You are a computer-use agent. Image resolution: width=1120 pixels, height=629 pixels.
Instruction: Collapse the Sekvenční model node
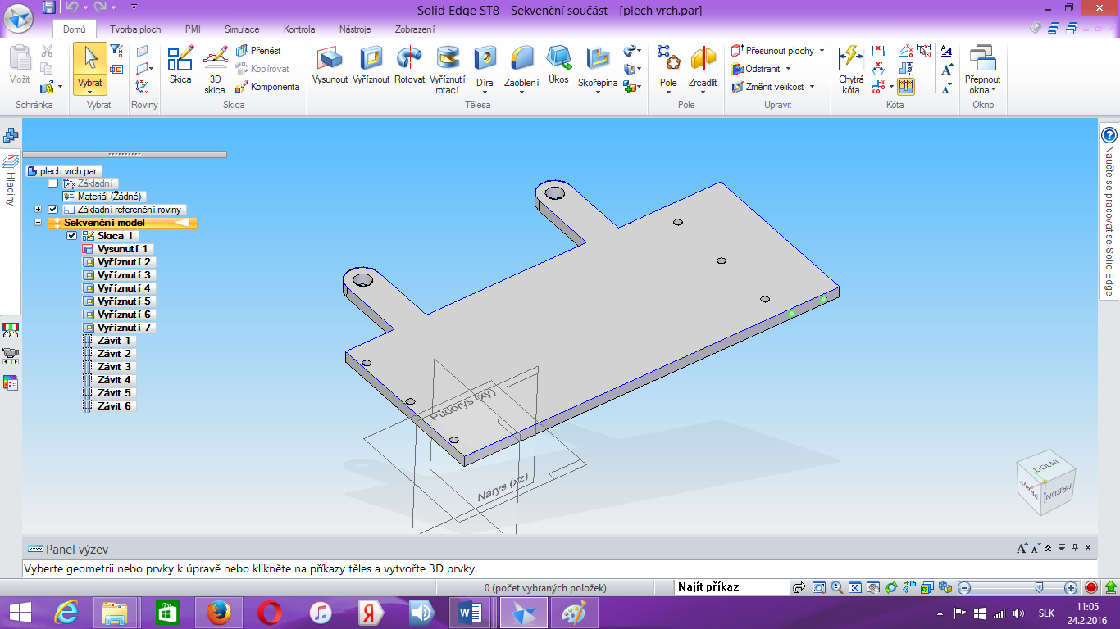(38, 223)
